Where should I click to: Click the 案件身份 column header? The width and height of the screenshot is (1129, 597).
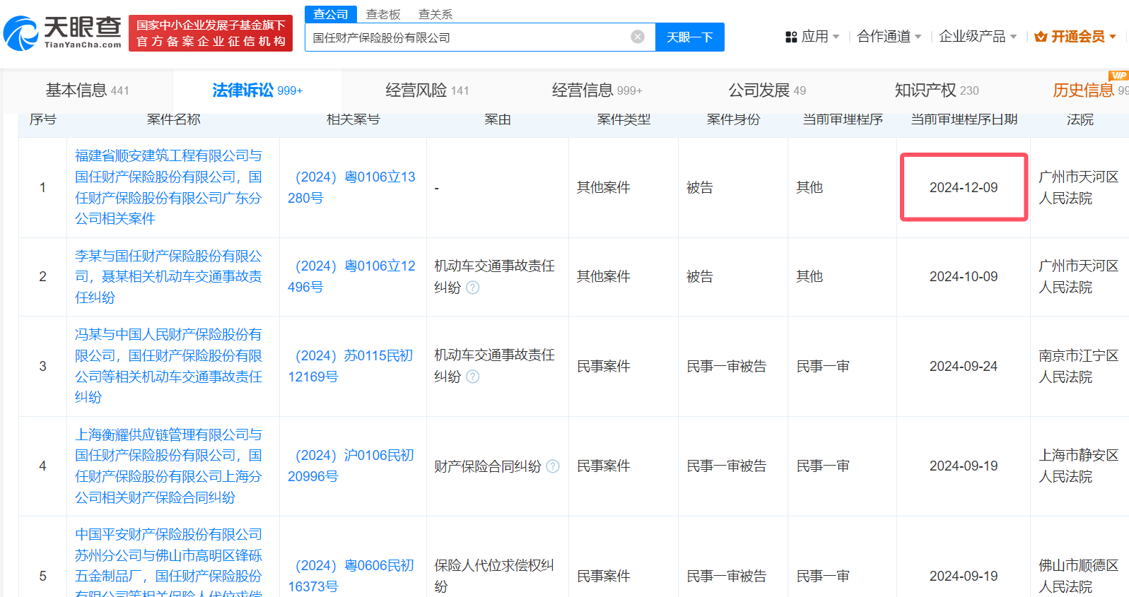(733, 119)
